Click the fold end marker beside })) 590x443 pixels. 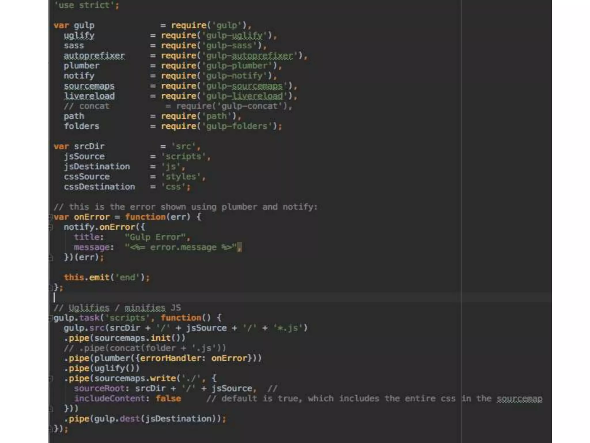(51, 409)
